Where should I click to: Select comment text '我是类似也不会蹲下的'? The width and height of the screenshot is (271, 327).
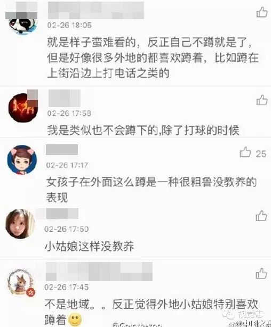[103, 130]
